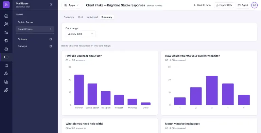Click 'How would you rate your current website?' heading
Viewport: 261px width, 133px height.
point(192,56)
